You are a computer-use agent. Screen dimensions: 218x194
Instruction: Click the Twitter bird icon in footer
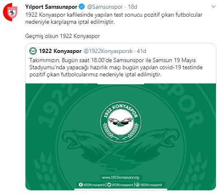coord(109,185)
